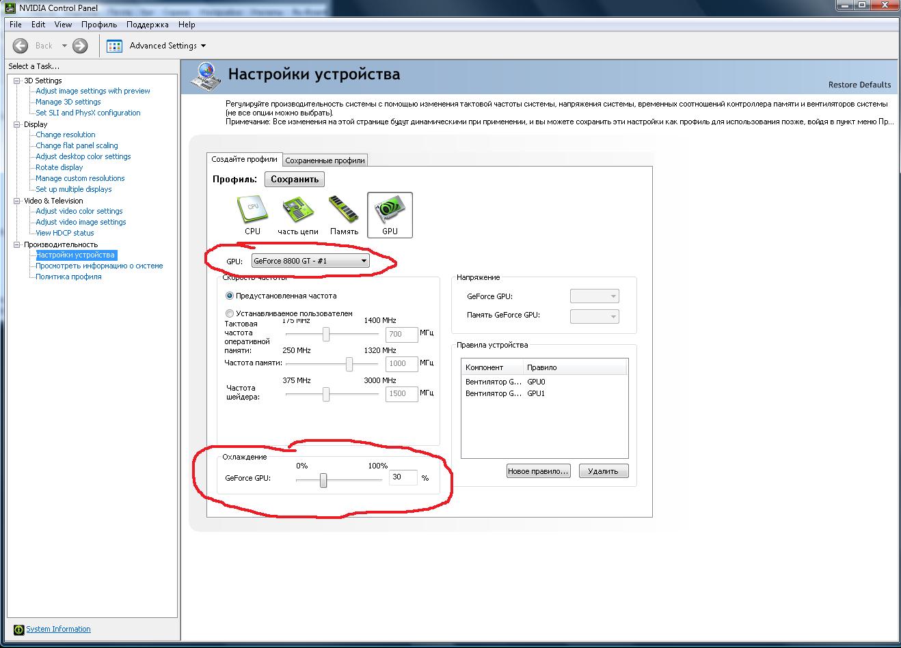Switch to the Сохраненные профили tab
The image size is (901, 648).
click(x=325, y=160)
